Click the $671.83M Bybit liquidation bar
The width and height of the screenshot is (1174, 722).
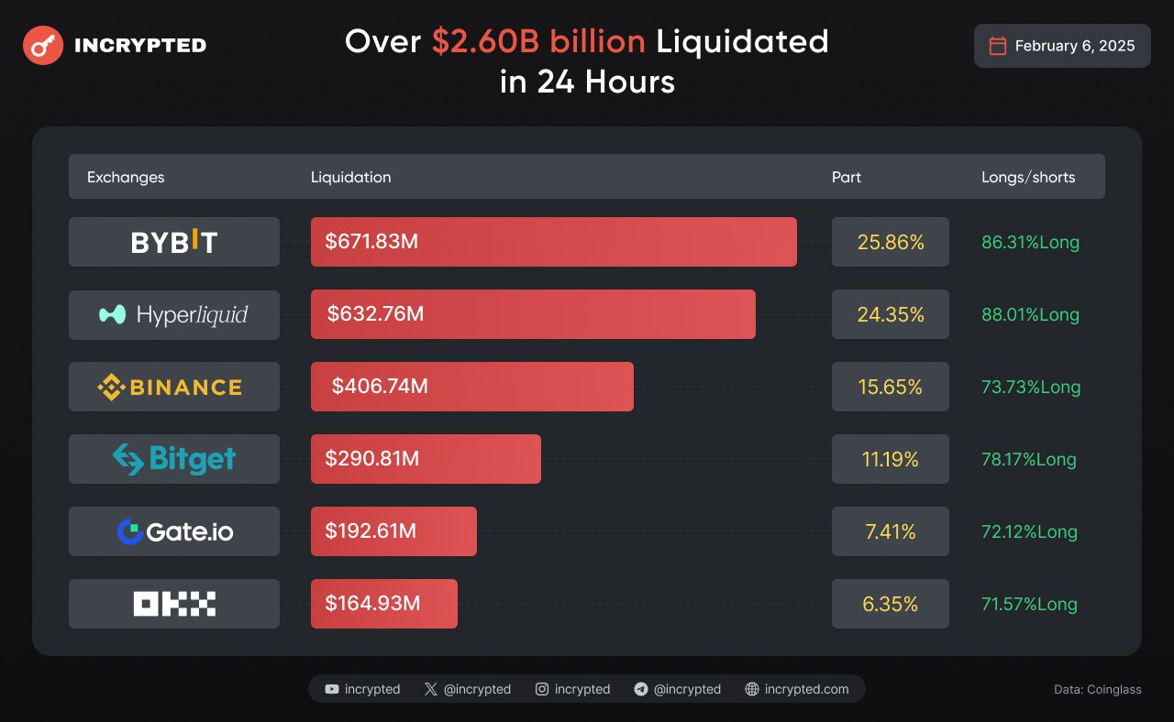(x=553, y=242)
